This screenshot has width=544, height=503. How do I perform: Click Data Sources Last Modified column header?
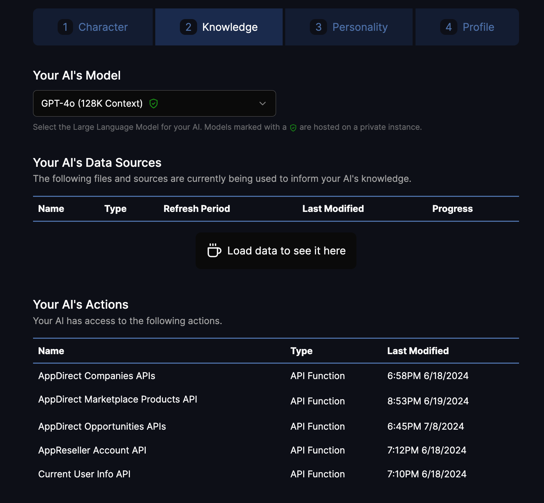(x=333, y=209)
